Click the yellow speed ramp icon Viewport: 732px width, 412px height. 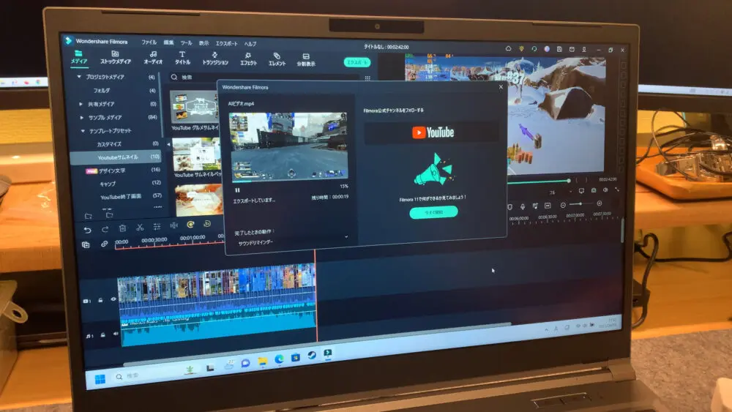(x=190, y=225)
